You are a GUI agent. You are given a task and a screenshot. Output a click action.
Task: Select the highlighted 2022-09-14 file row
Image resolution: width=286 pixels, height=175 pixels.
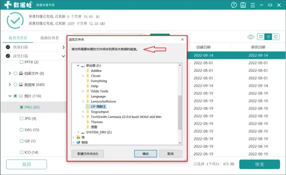[x=237, y=55]
